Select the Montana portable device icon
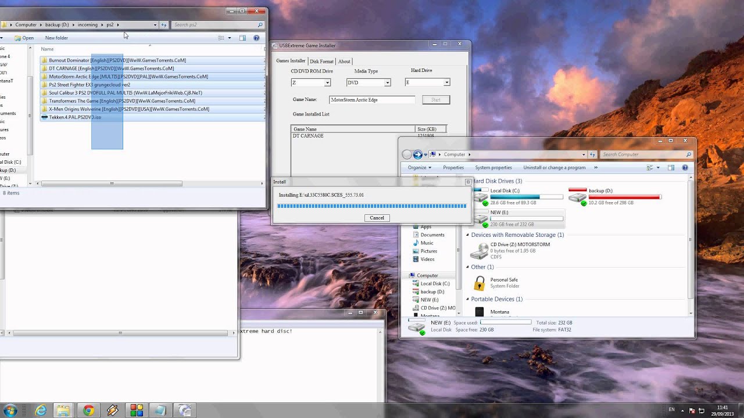This screenshot has height=418, width=744. (x=480, y=312)
